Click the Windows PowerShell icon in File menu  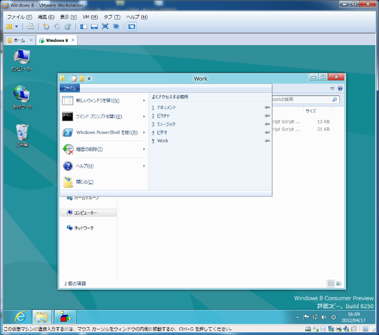pos(68,133)
